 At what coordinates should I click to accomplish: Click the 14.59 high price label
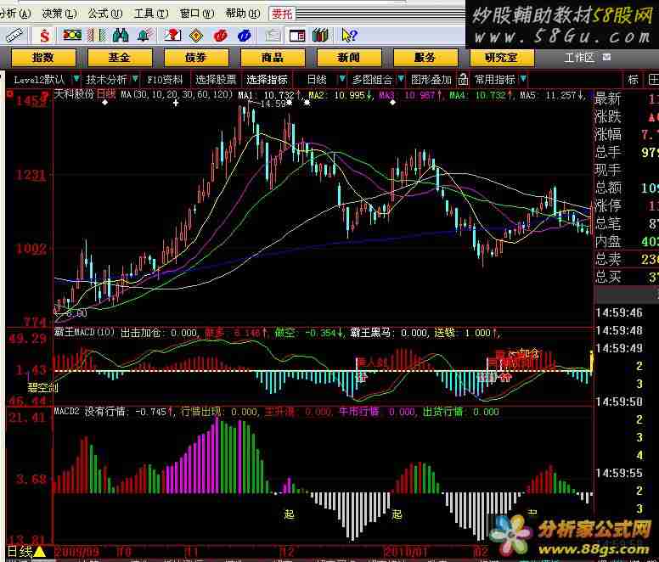point(273,104)
